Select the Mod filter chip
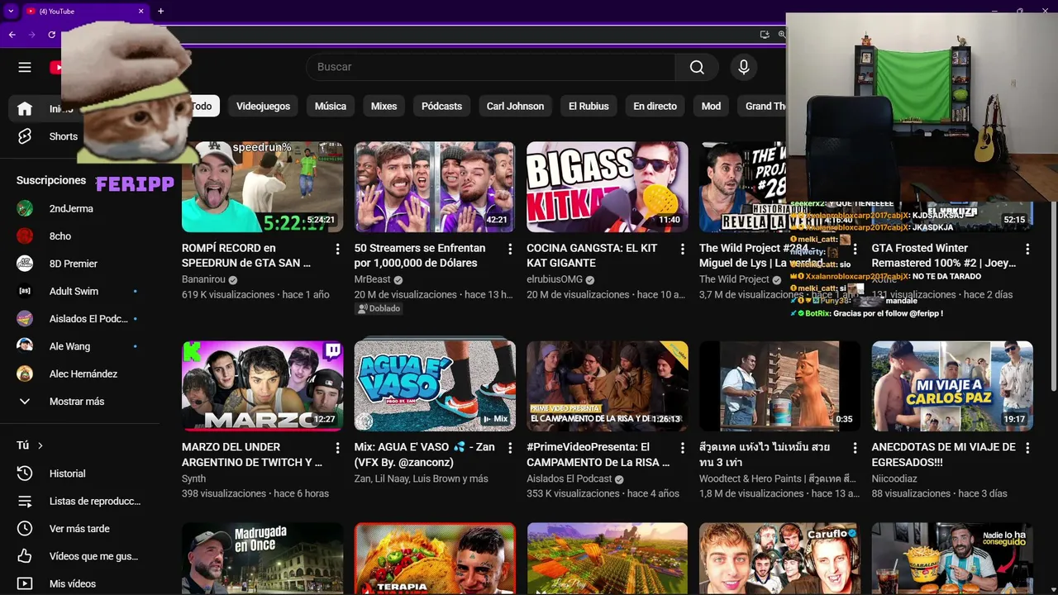This screenshot has width=1058, height=595. point(711,106)
